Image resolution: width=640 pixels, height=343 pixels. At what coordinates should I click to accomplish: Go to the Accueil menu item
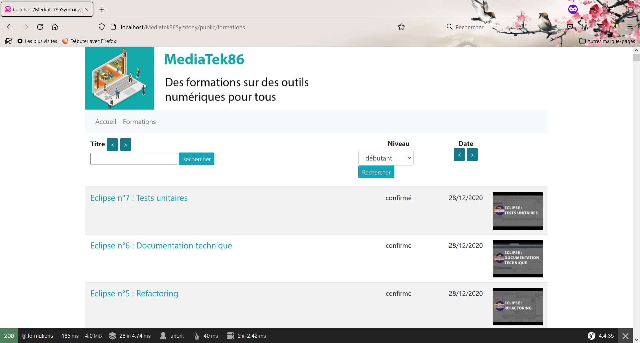pyautogui.click(x=106, y=122)
